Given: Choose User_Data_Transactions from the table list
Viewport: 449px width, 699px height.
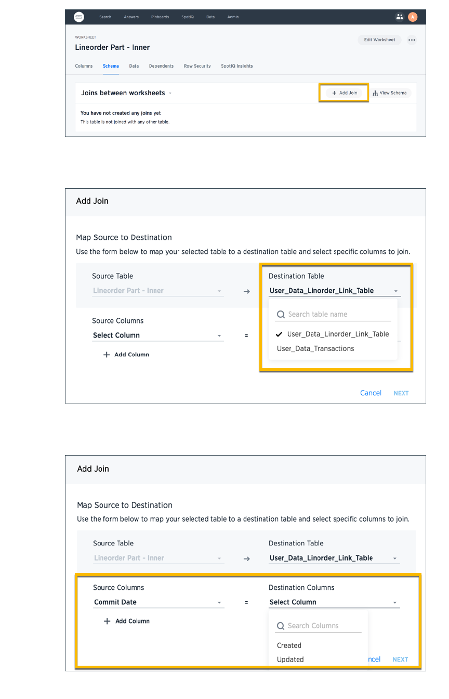Looking at the screenshot, I should click(315, 348).
